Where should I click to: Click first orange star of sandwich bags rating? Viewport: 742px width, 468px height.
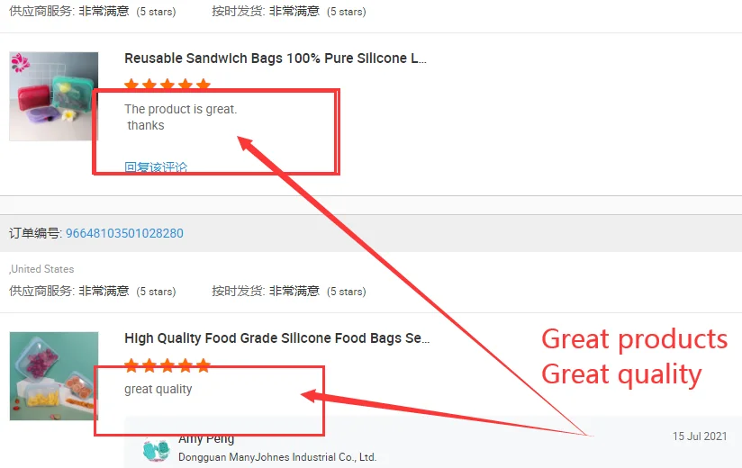(x=131, y=85)
